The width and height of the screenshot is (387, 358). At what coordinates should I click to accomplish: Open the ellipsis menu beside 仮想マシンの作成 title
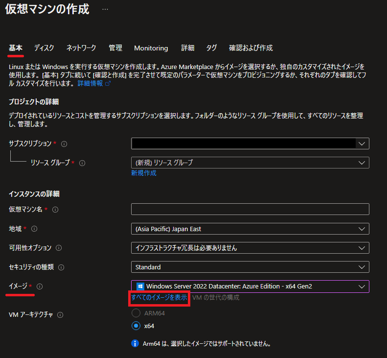[105, 9]
